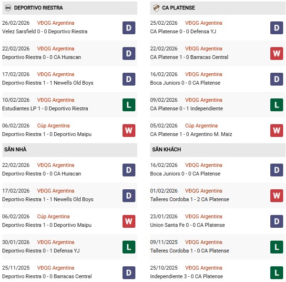The height and width of the screenshot is (282, 286).
Task: Click win badge for Argentino M. Maiz match
Action: click(x=277, y=130)
